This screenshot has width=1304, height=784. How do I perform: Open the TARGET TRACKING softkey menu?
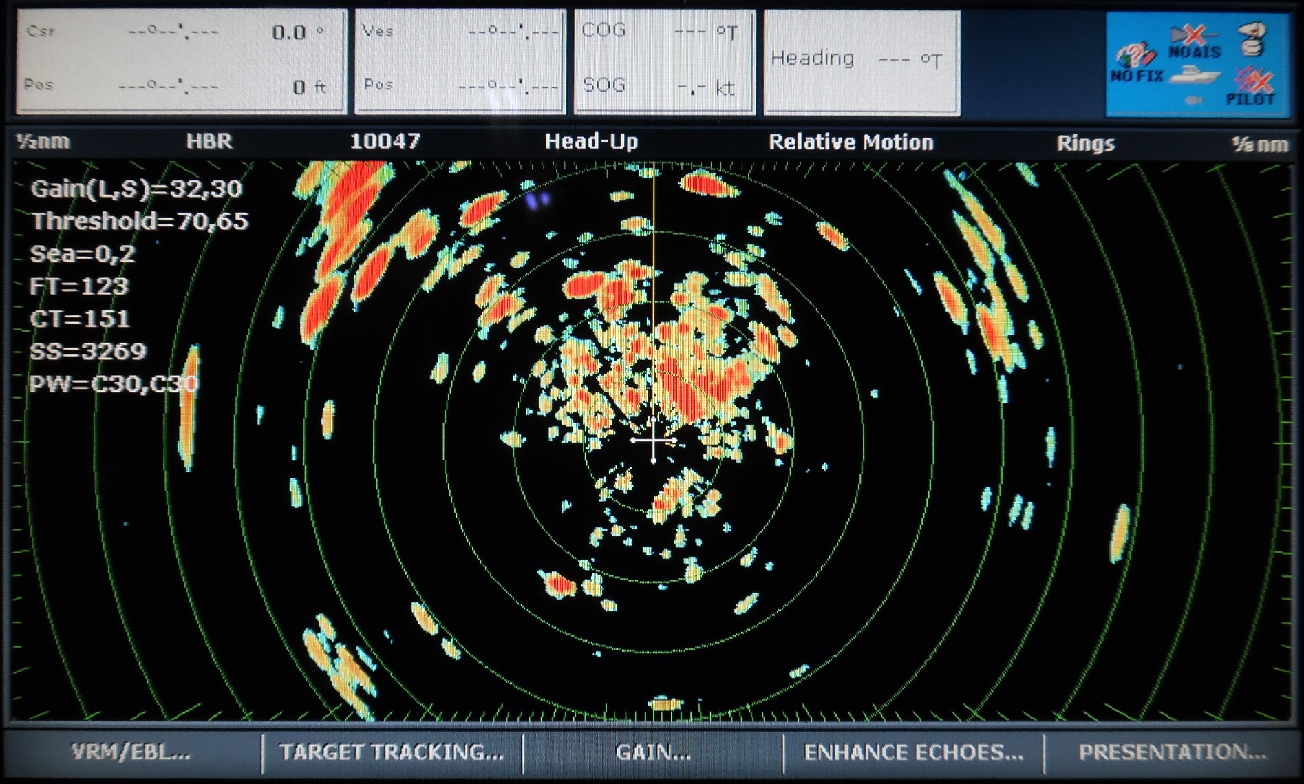(x=392, y=752)
